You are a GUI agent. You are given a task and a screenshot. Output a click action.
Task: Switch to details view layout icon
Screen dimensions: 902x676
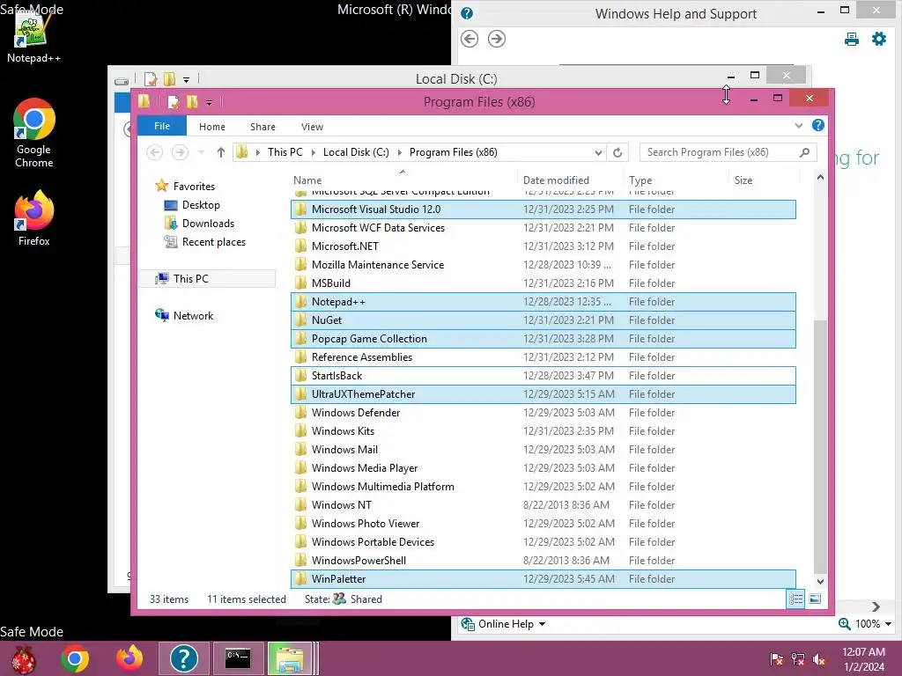(x=795, y=599)
